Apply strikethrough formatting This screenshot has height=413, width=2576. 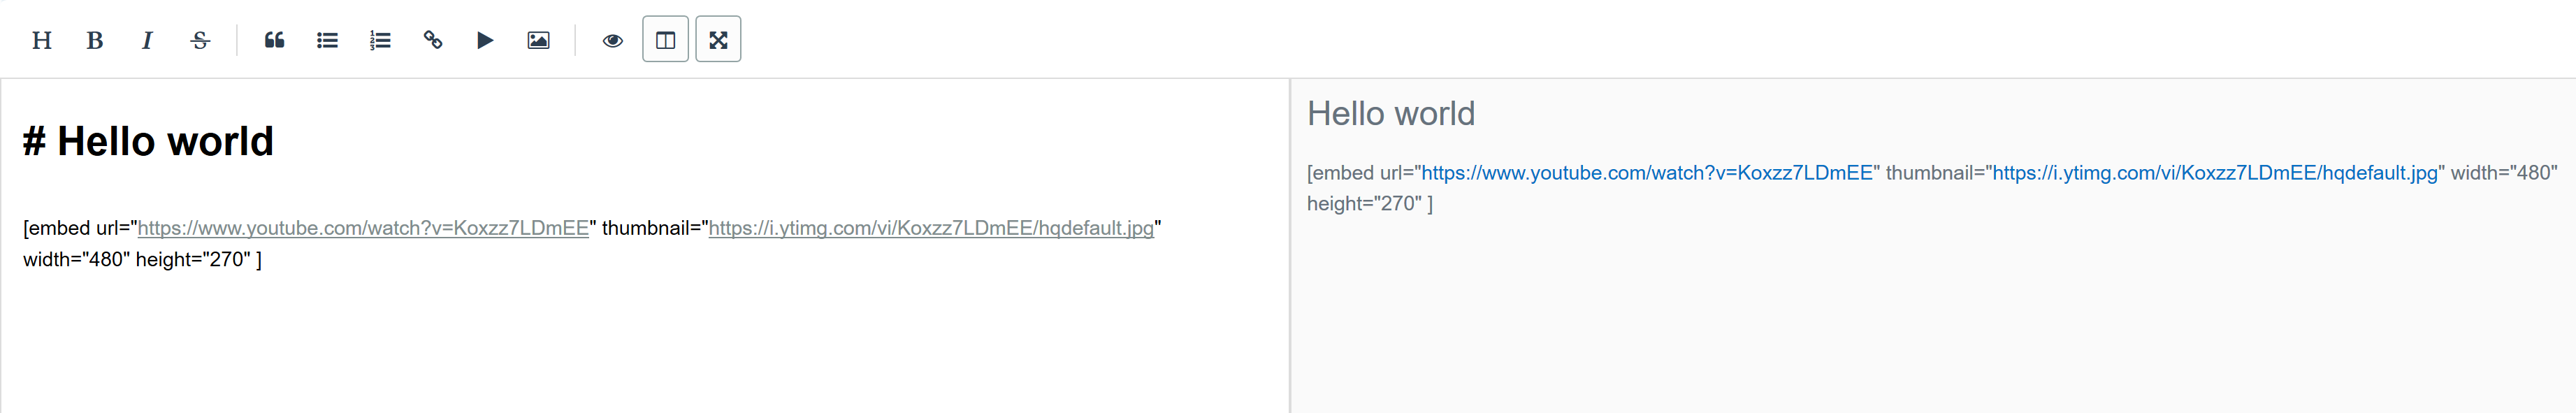click(x=199, y=39)
